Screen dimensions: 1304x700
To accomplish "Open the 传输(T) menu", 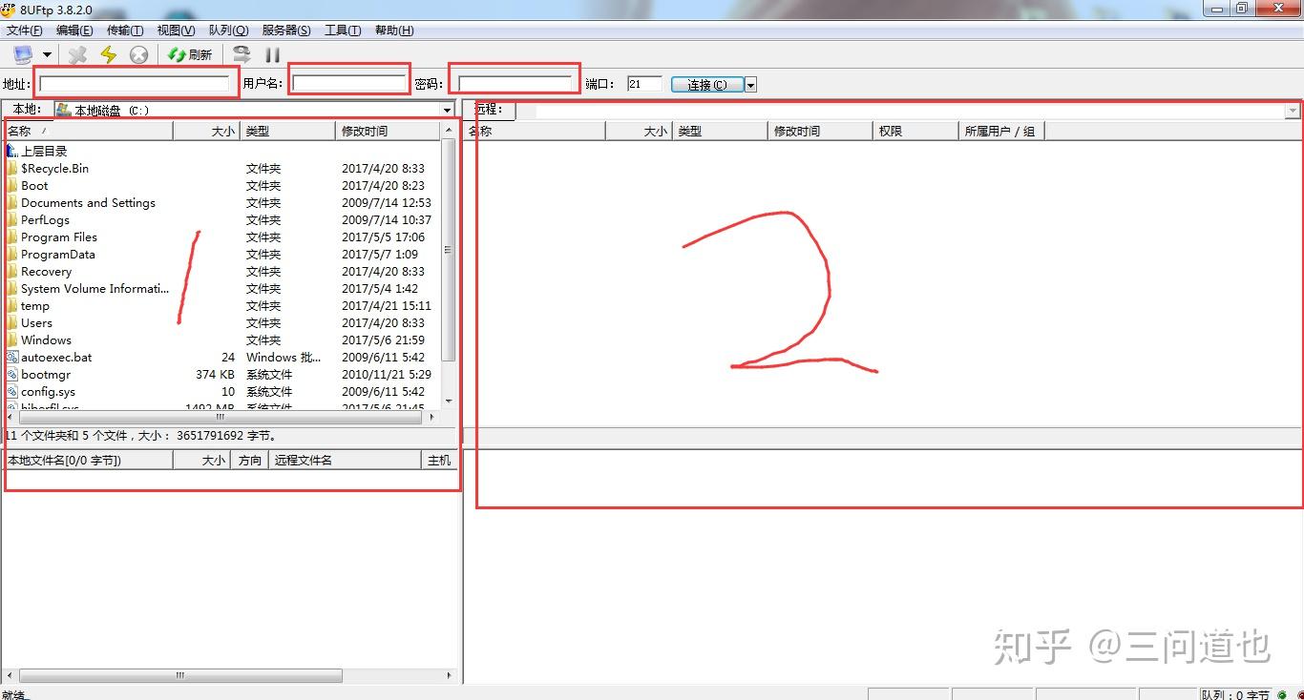I will click(125, 31).
